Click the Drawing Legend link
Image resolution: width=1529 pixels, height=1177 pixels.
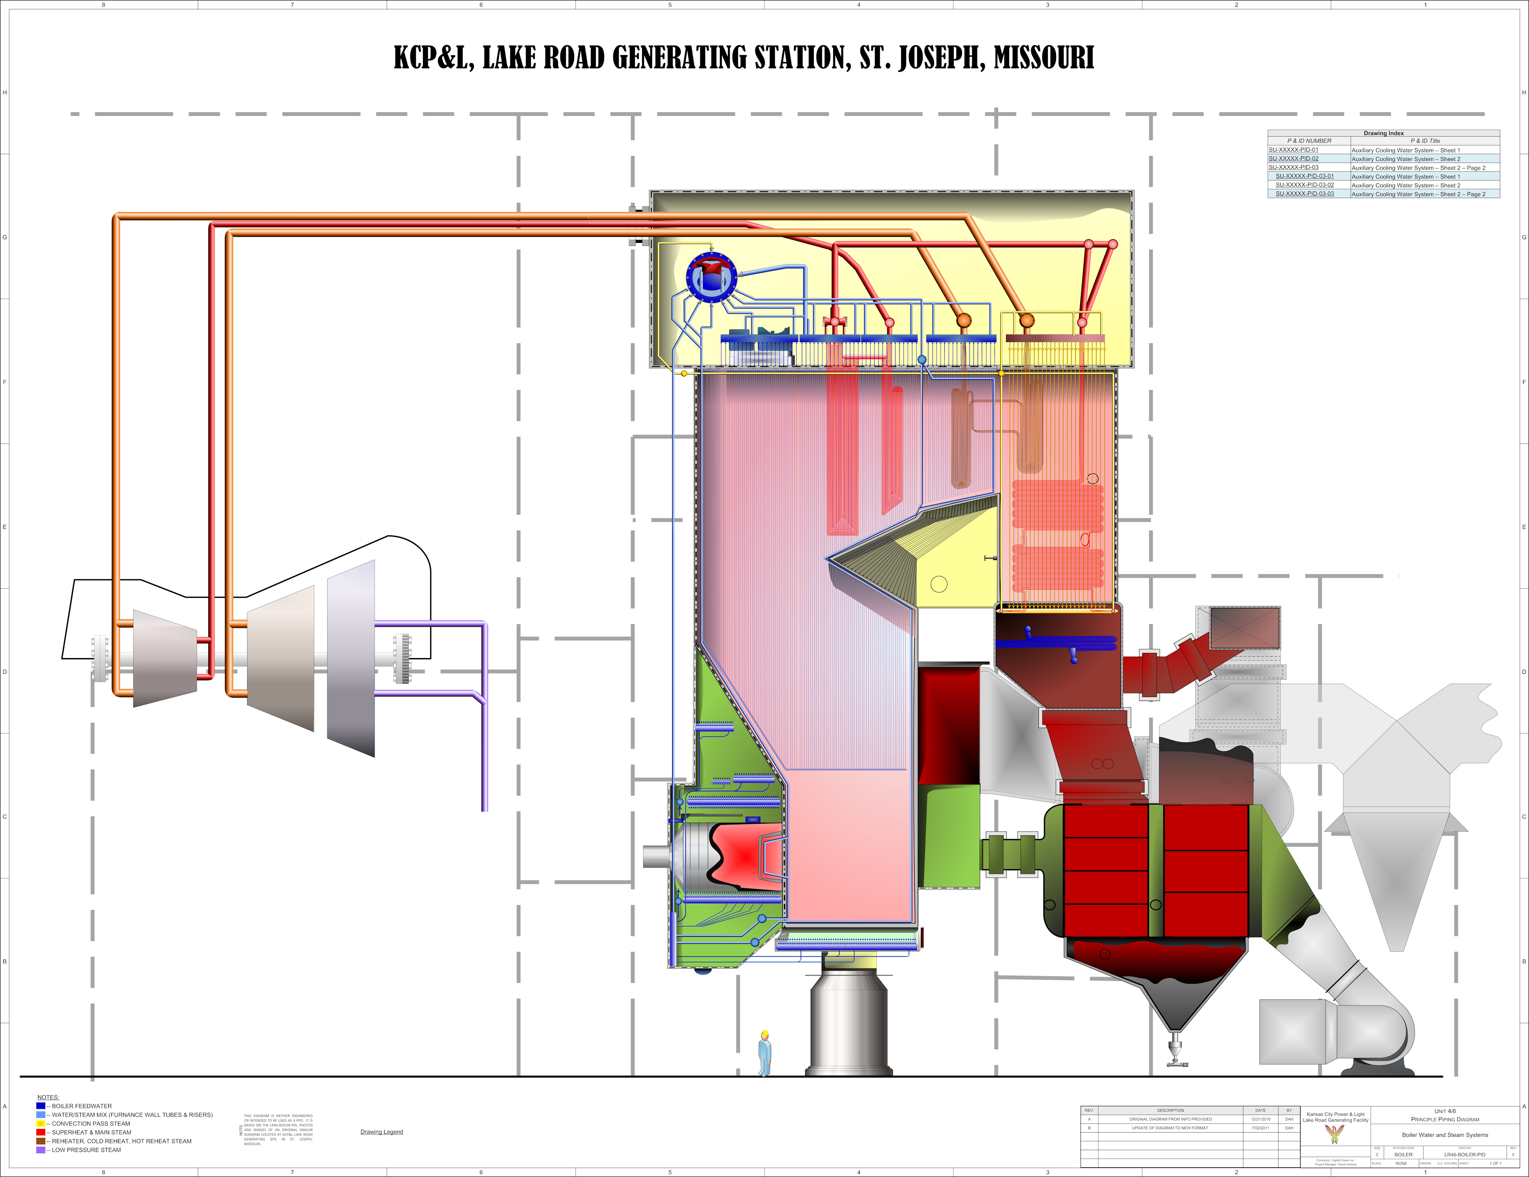[x=382, y=1131]
